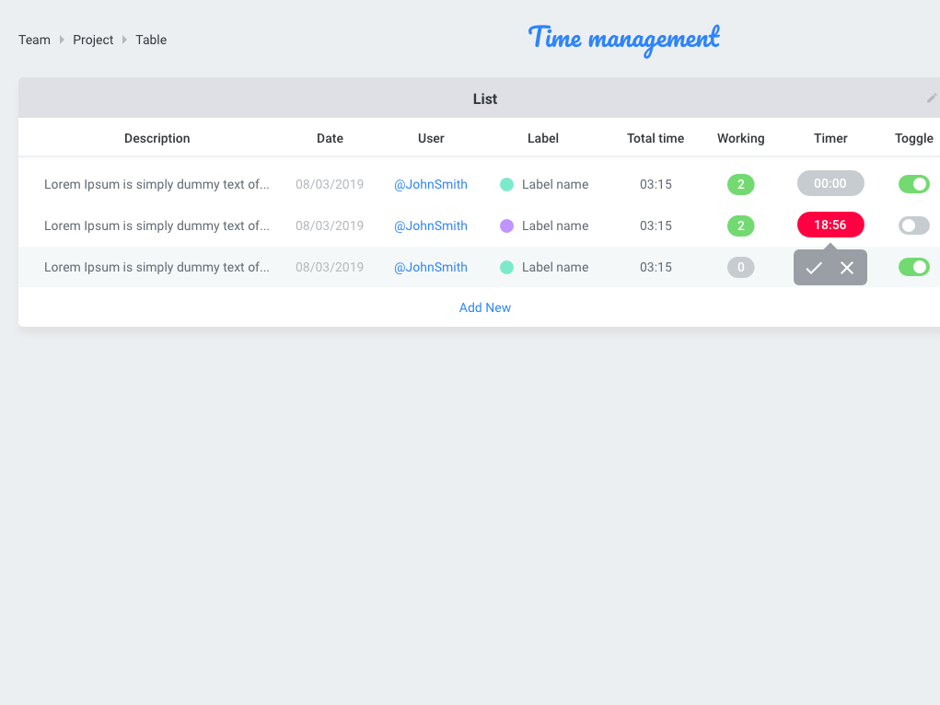The width and height of the screenshot is (940, 705).
Task: Toggle off the switch in the first row
Action: tap(913, 184)
